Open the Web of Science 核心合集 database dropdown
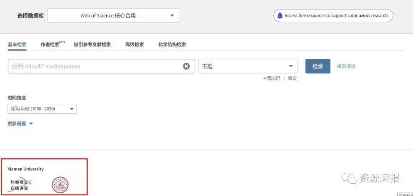The width and height of the screenshot is (413, 196). tap(113, 16)
